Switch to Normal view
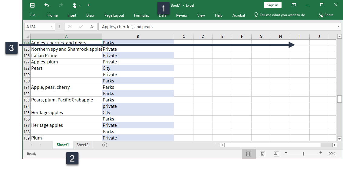This screenshot has height=170, width=343. pyautogui.click(x=249, y=154)
